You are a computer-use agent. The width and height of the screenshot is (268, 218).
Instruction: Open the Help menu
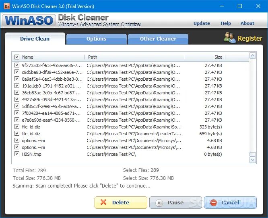226,23
